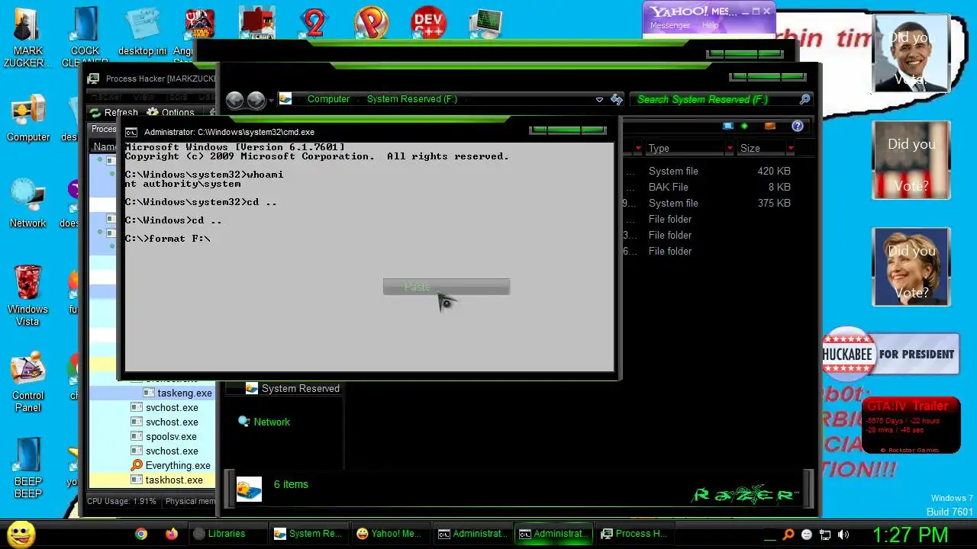Viewport: 977px width, 549px height.
Task: Click the Angry Birds Star Wars desktop icon
Action: (x=200, y=29)
